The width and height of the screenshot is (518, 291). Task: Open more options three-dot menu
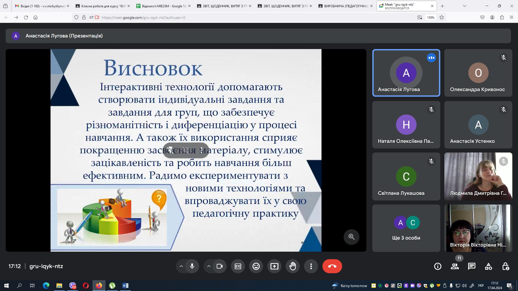(311, 266)
